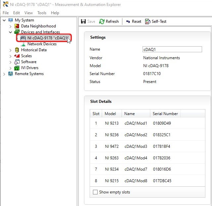Expand the Software node

[10, 62]
